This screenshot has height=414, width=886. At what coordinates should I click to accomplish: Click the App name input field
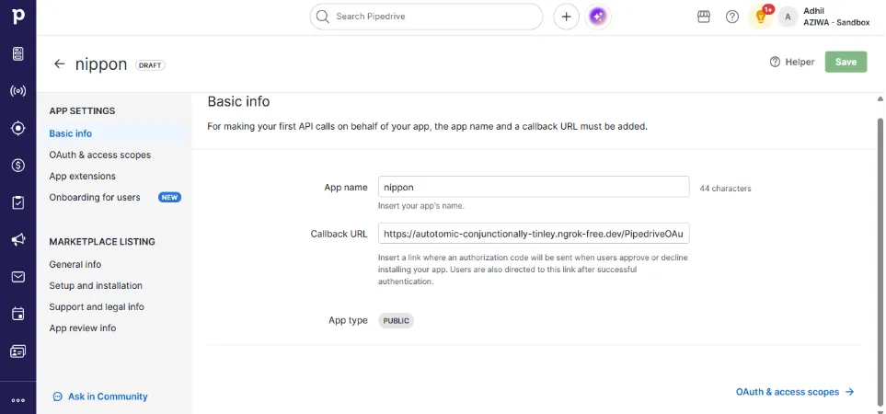pyautogui.click(x=534, y=187)
